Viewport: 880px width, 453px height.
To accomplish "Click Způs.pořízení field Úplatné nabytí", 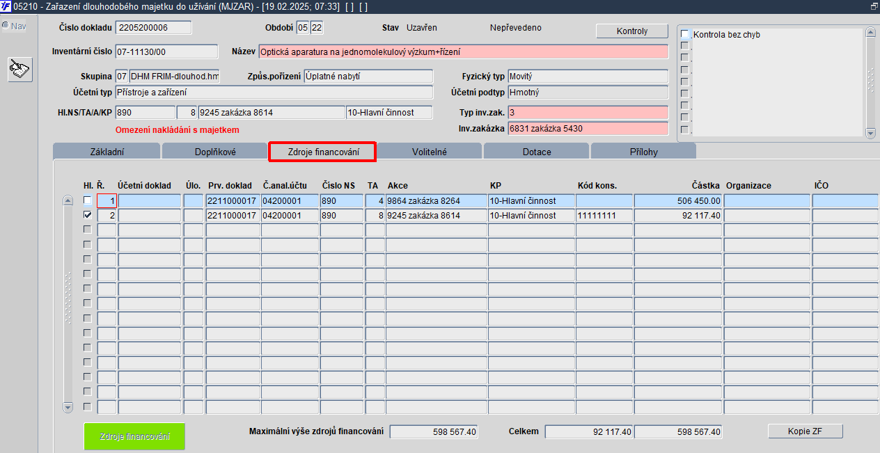I will tap(368, 77).
